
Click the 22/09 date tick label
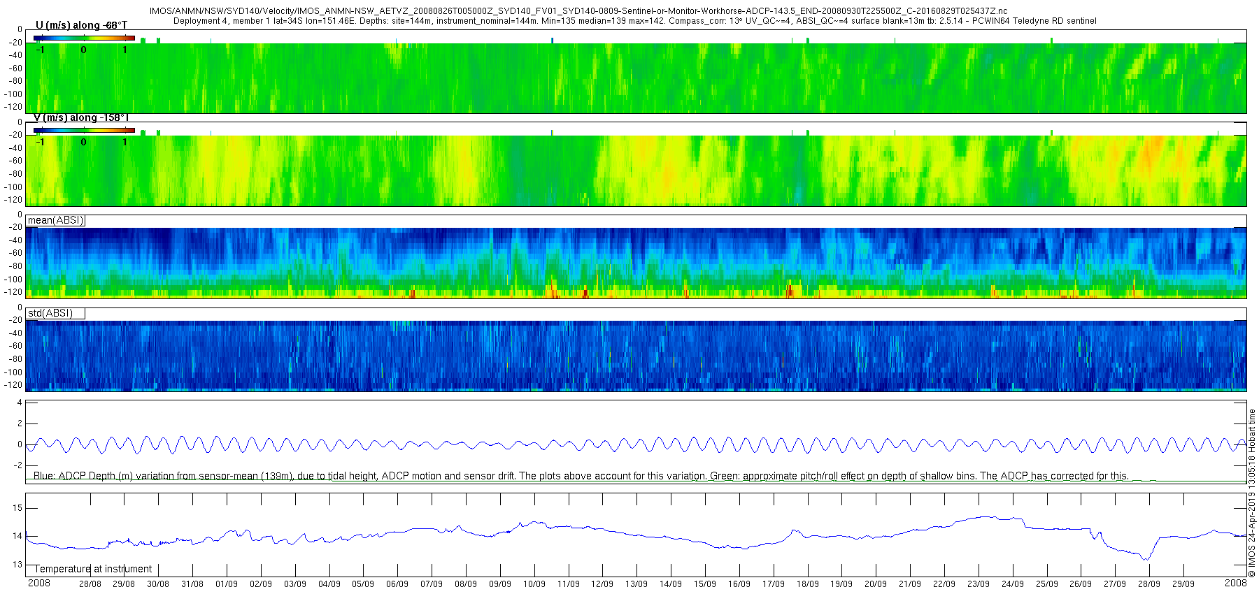coord(944,584)
